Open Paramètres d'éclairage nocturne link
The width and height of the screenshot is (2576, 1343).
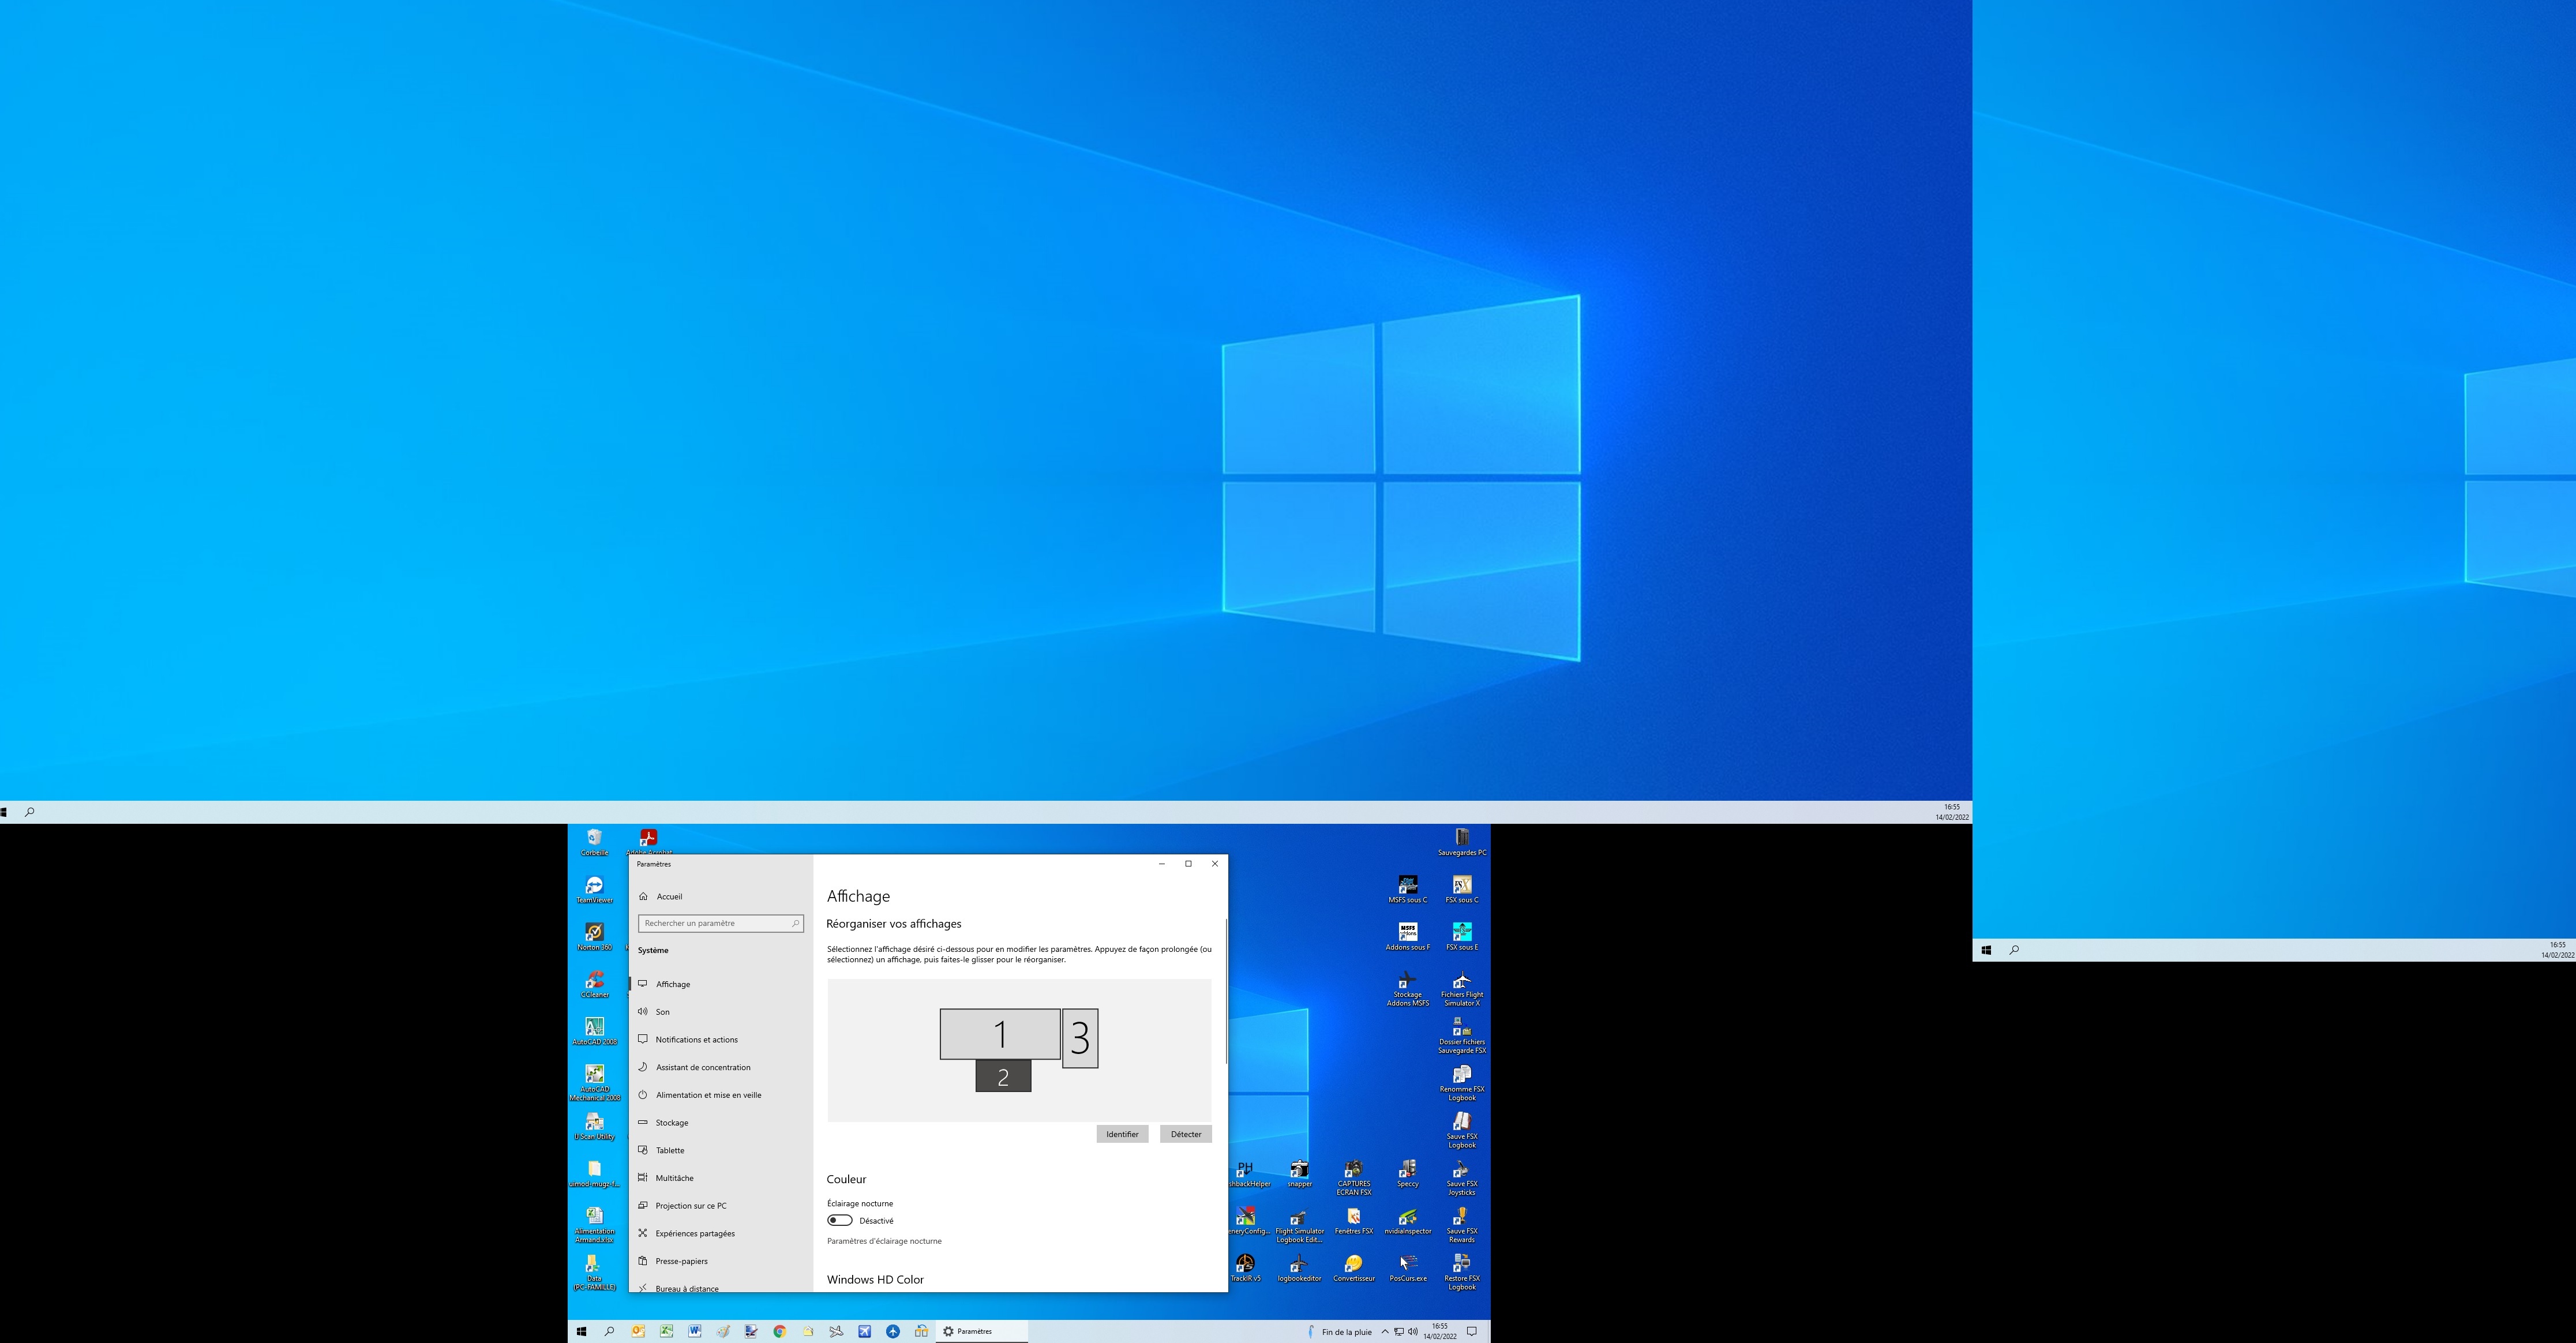coord(884,1241)
